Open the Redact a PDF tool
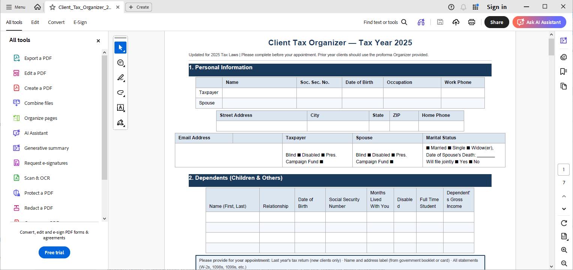 click(x=38, y=208)
